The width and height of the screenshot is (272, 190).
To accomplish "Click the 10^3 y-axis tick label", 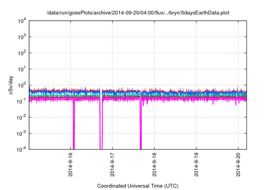I will (x=22, y=37).
